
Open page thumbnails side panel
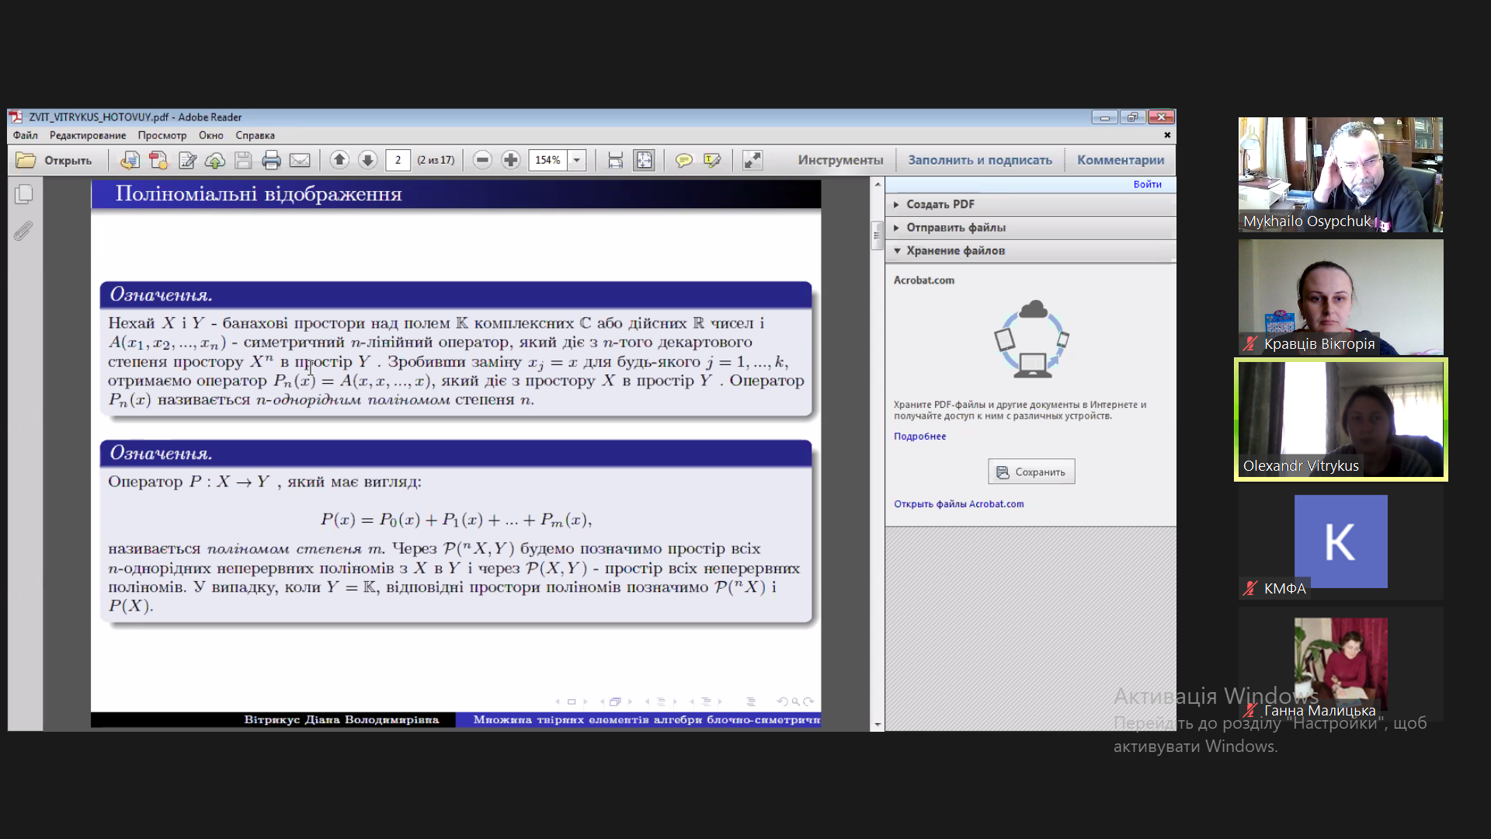[24, 194]
